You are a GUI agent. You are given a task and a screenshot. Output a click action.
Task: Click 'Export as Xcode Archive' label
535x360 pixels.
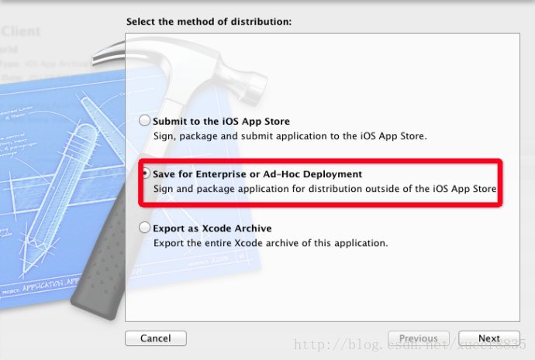coord(212,228)
